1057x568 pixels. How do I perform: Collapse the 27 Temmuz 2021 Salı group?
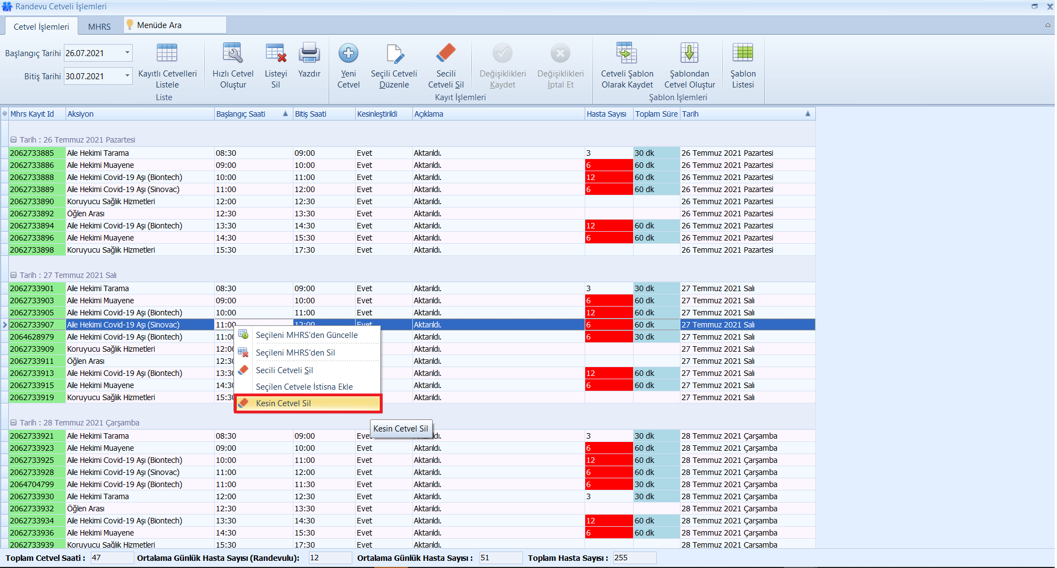tap(14, 275)
